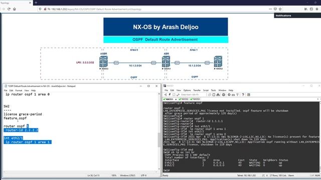Click the 10.1.2.0/24 link label
321x180 pixels.
[x=195, y=65]
